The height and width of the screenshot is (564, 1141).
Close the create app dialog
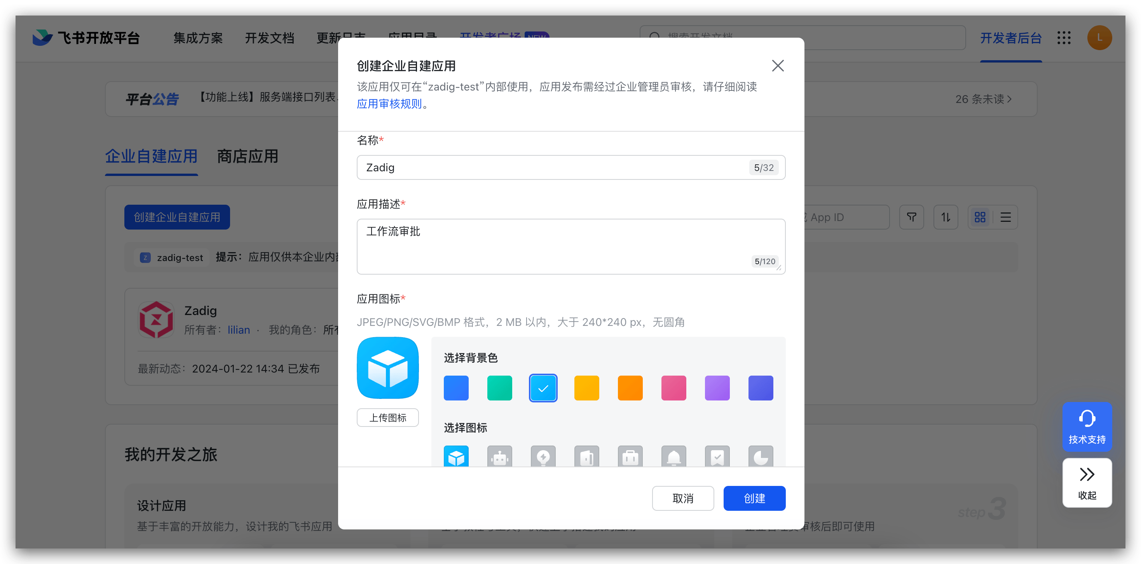[x=777, y=66]
